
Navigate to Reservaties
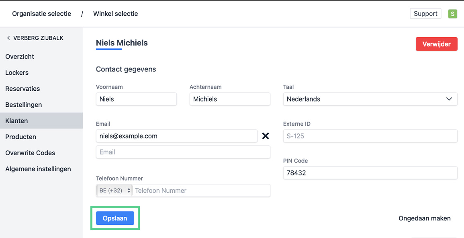[22, 89]
